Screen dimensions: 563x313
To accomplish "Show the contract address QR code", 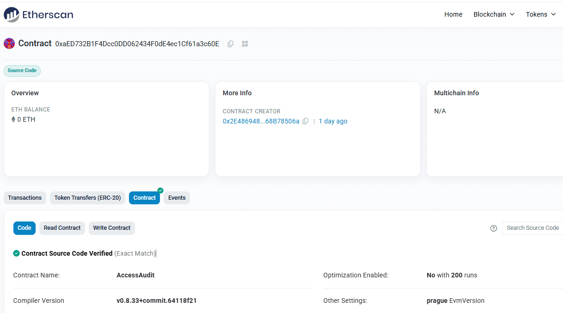I will click(245, 44).
